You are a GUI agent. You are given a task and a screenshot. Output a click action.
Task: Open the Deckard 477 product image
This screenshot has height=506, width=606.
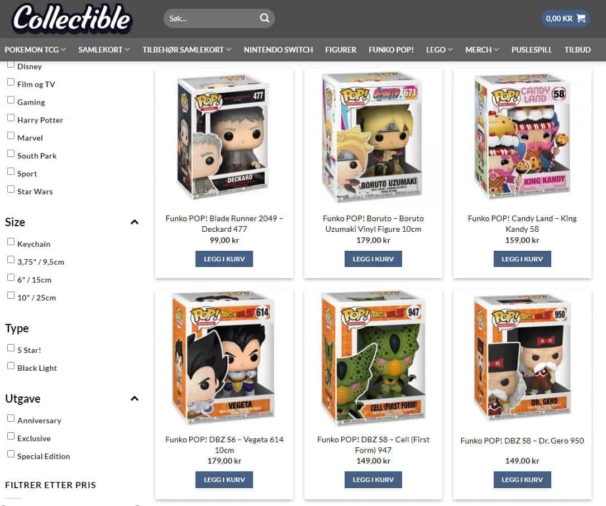pyautogui.click(x=224, y=137)
